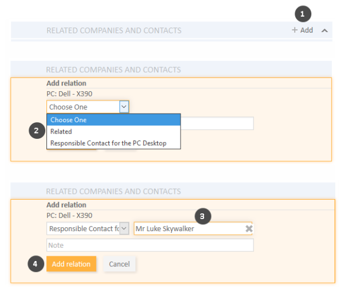Click the contact field behind the open dropdown
Image resolution: width=344 pixels, height=292 pixels.
pyautogui.click(x=217, y=123)
